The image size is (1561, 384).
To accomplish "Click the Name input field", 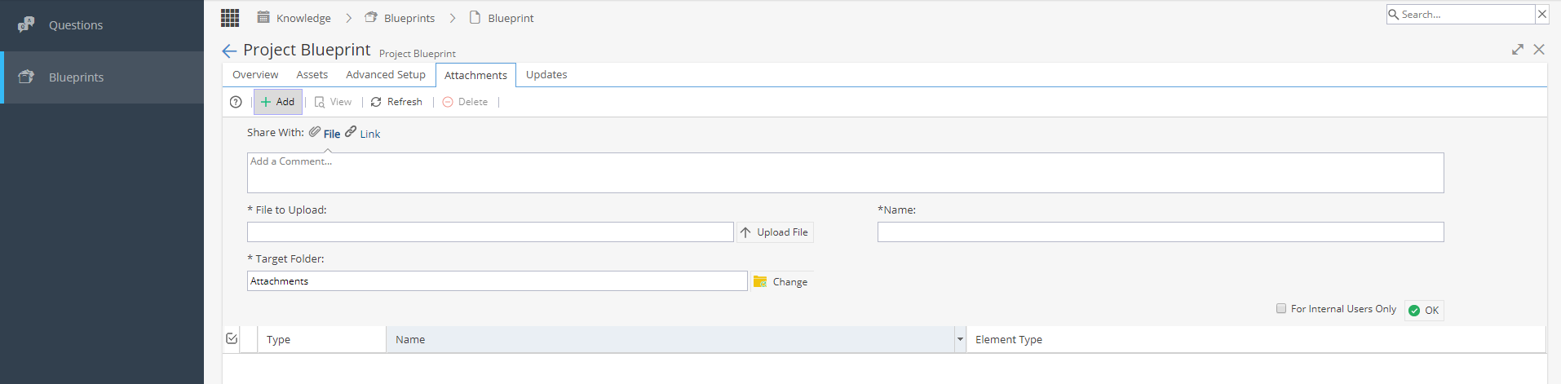I will (1161, 232).
